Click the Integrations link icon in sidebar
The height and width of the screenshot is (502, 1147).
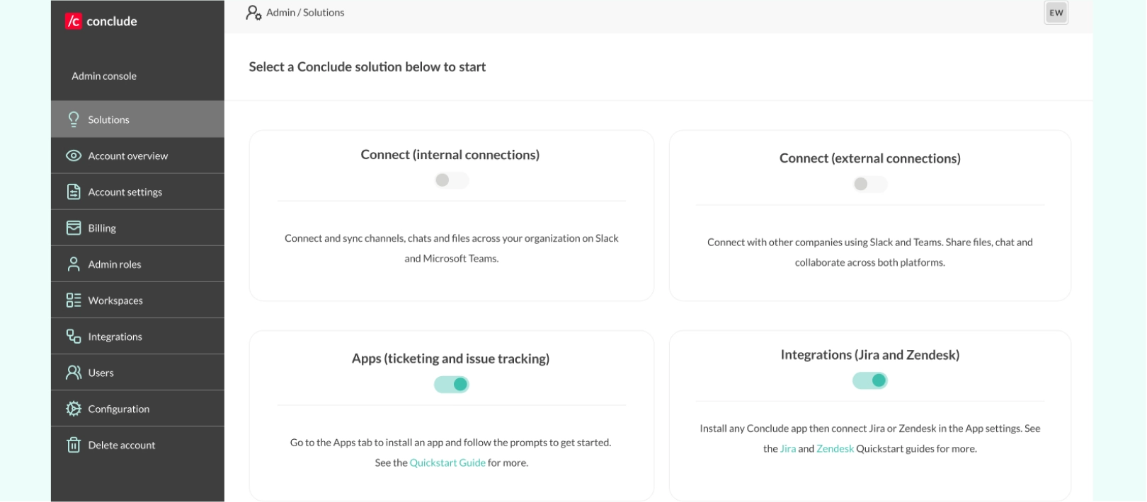[73, 336]
